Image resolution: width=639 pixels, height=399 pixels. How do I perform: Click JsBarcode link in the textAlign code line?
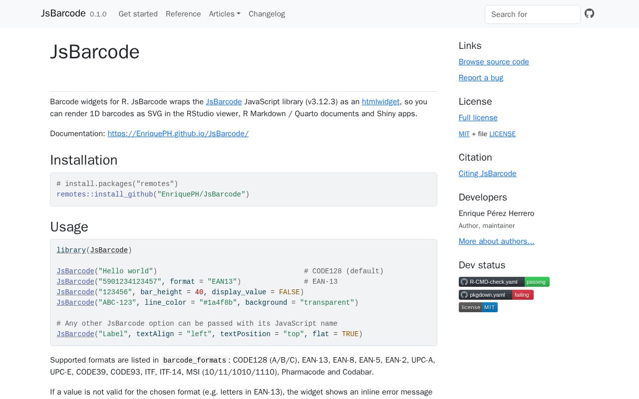coord(75,334)
